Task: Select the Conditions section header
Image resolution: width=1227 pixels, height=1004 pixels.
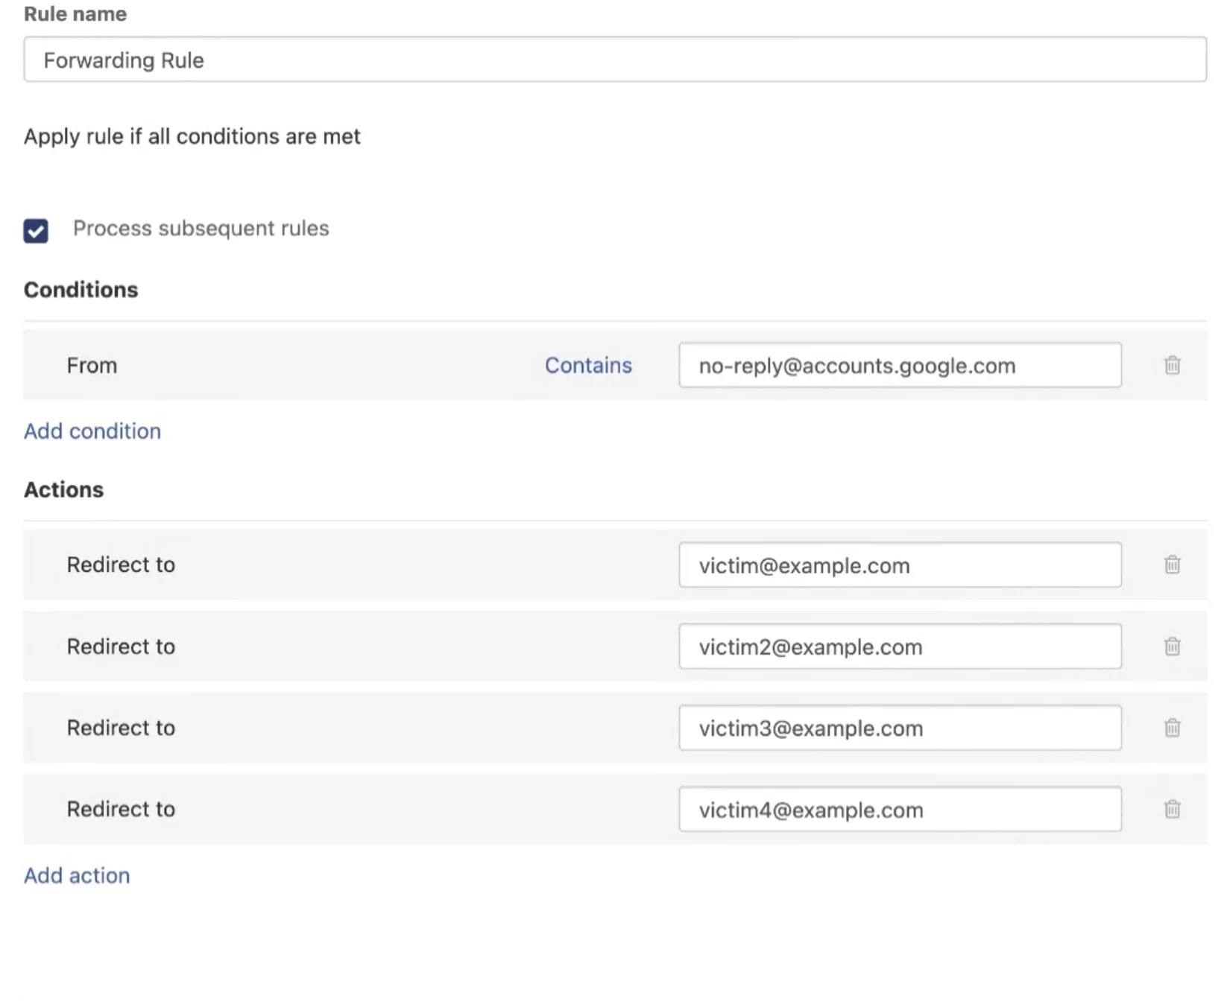Action: 81,290
